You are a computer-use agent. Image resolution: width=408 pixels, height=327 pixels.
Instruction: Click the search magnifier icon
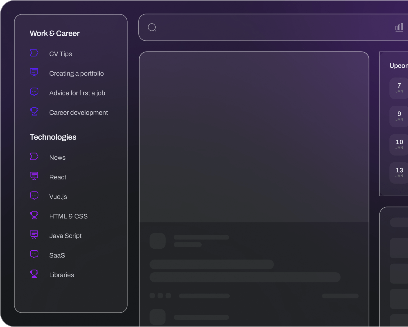[x=152, y=28]
